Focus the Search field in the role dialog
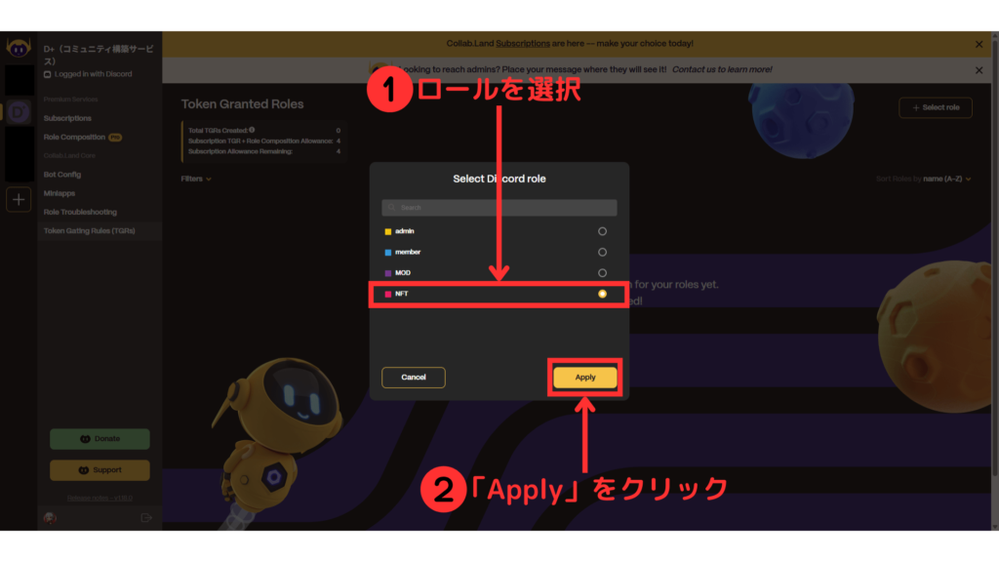 pos(499,208)
